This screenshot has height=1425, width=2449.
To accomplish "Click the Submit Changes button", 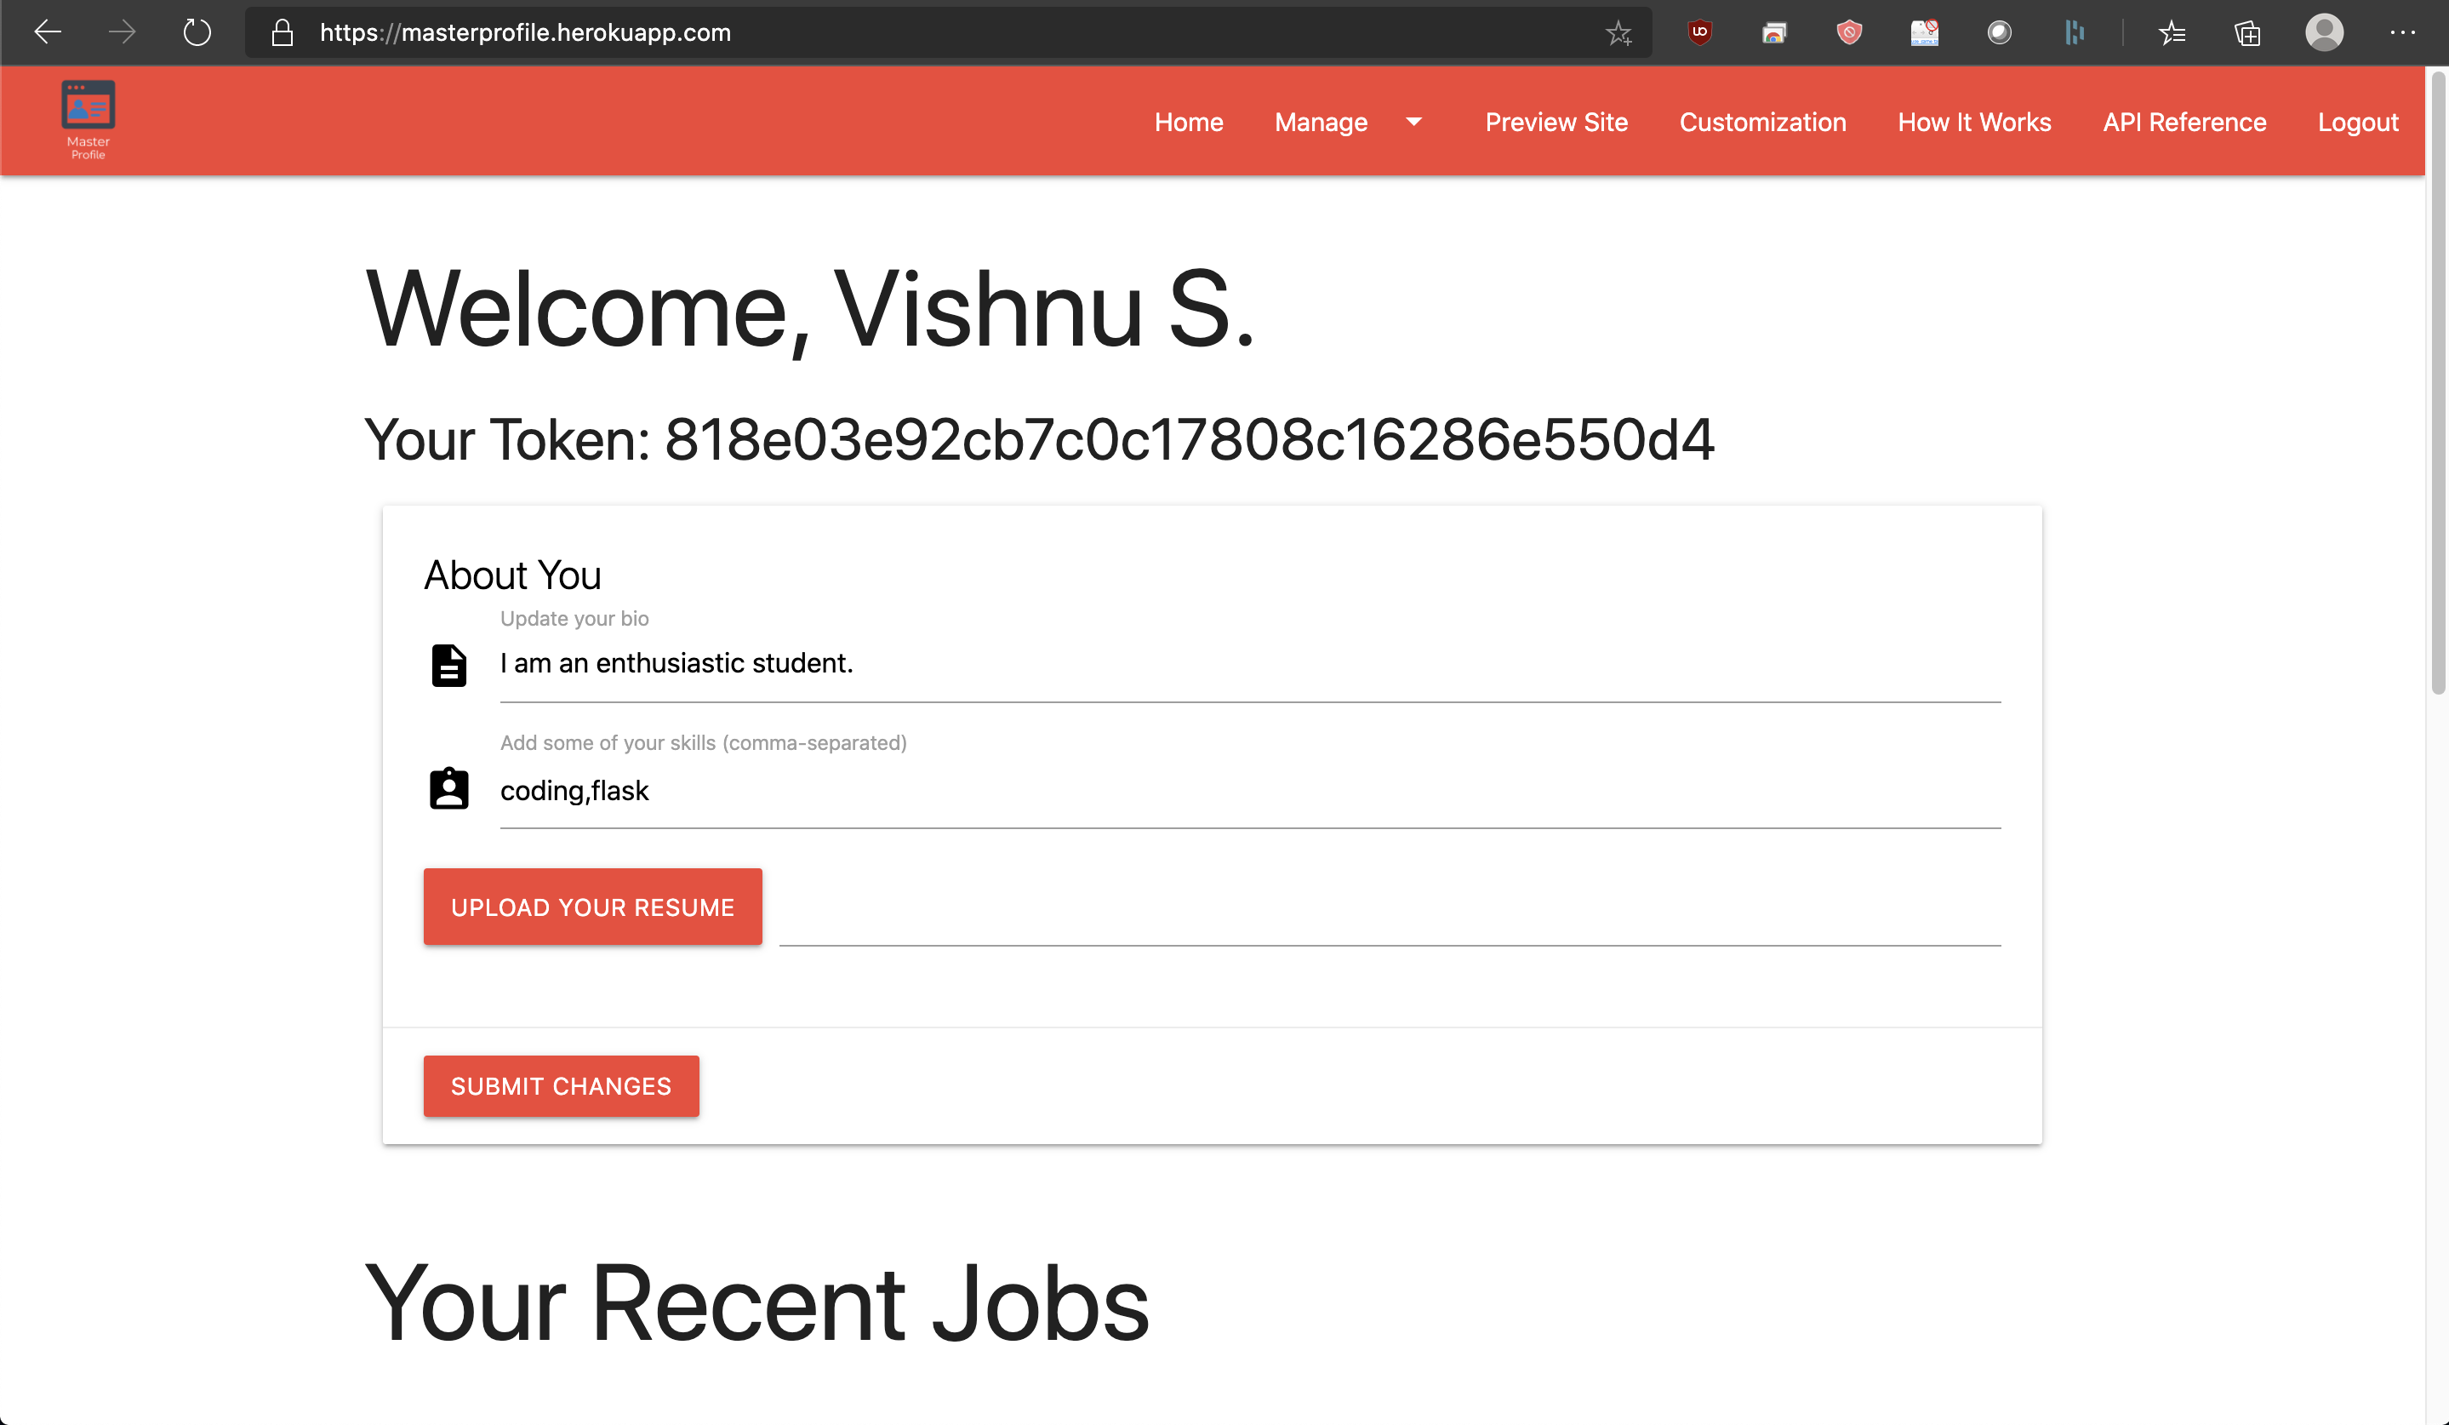I will click(x=561, y=1085).
